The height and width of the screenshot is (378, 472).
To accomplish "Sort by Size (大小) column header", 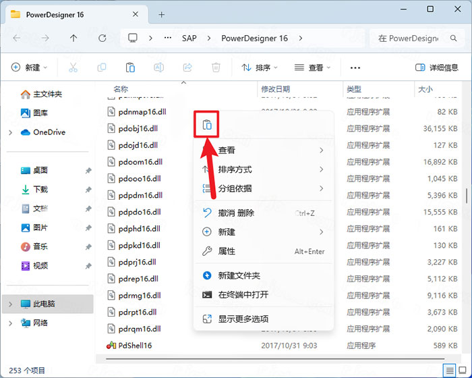I will pyautogui.click(x=425, y=89).
